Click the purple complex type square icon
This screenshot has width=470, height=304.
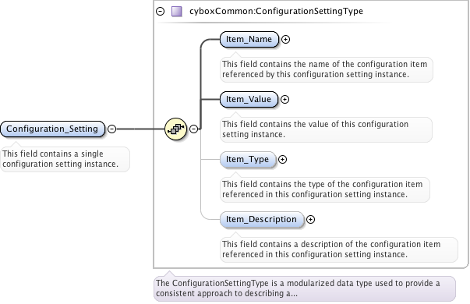pos(177,12)
